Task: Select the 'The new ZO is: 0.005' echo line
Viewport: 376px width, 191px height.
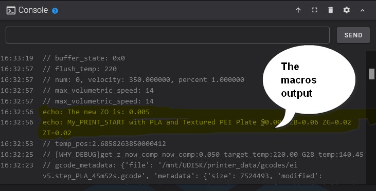Action: pyautogui.click(x=96, y=112)
